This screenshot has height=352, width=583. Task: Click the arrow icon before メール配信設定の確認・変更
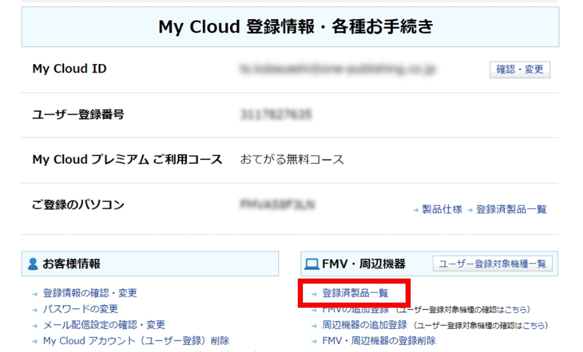35,325
